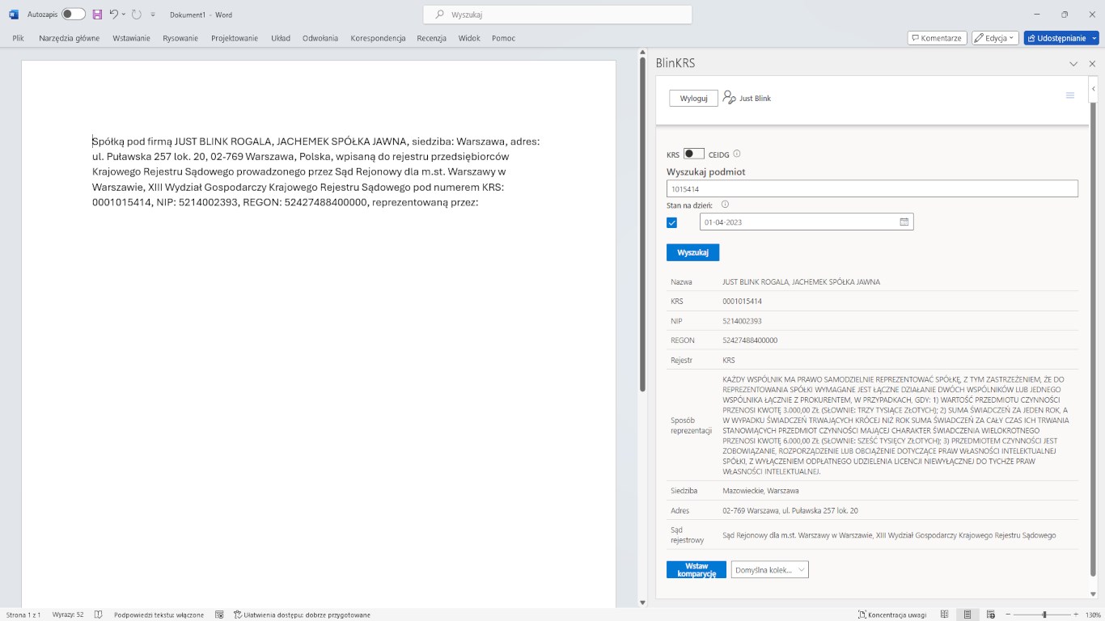The height and width of the screenshot is (621, 1105).
Task: Uncheck the Stan na dzień checkbox
Action: [x=671, y=222]
